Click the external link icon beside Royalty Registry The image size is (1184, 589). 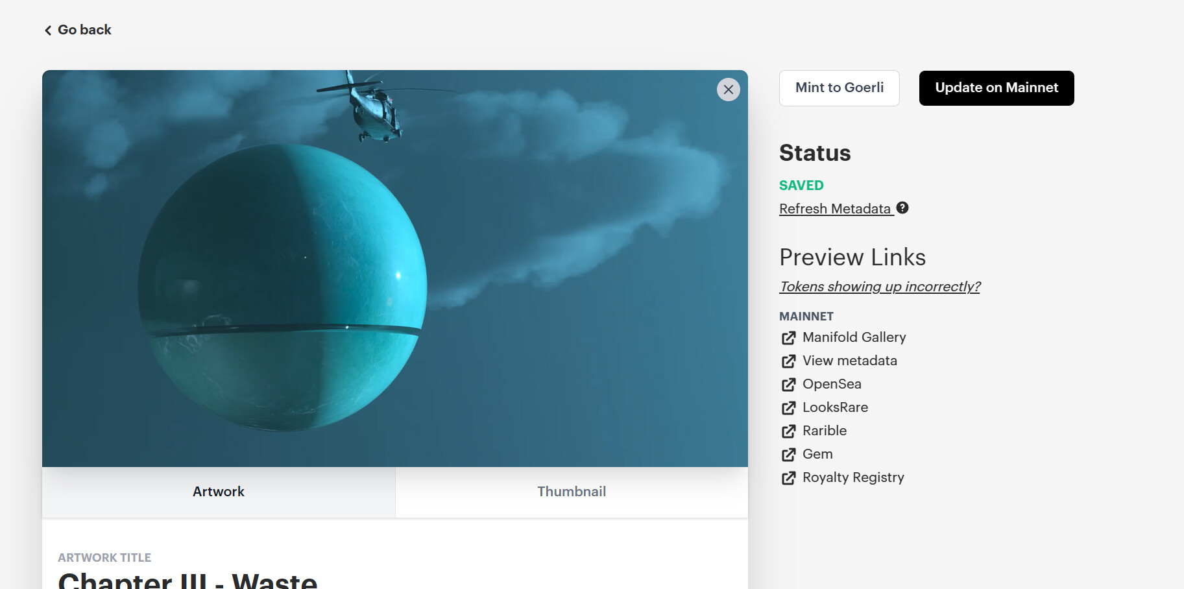pos(788,478)
